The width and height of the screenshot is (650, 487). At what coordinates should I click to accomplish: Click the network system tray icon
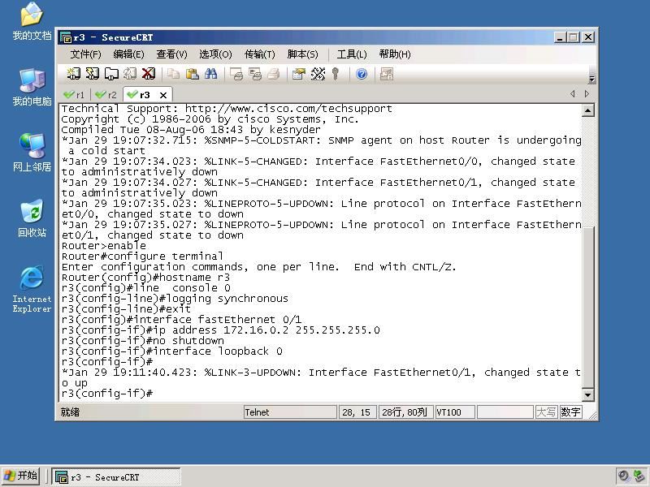pyautogui.click(x=639, y=476)
